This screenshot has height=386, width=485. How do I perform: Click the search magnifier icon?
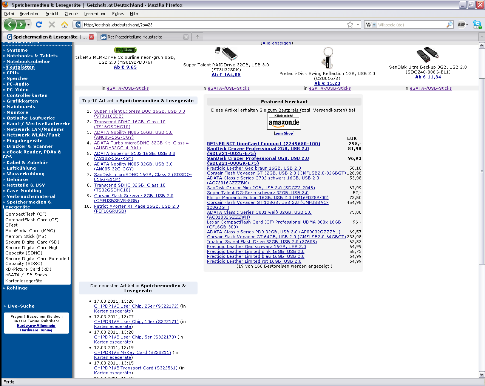pyautogui.click(x=449, y=25)
